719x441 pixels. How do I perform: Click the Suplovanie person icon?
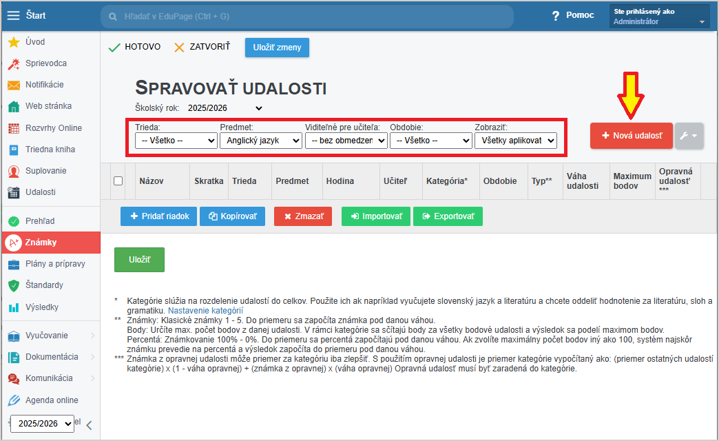13,171
